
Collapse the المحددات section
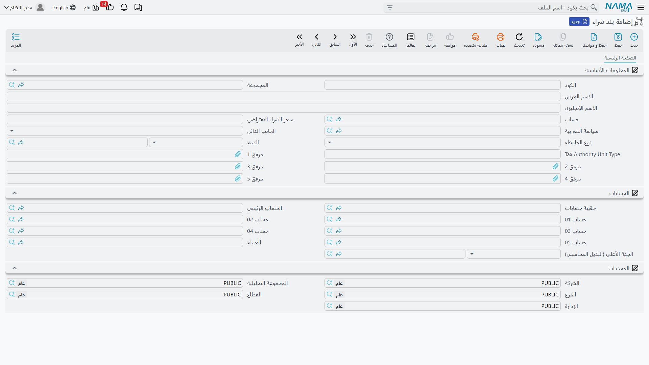[x=15, y=268]
